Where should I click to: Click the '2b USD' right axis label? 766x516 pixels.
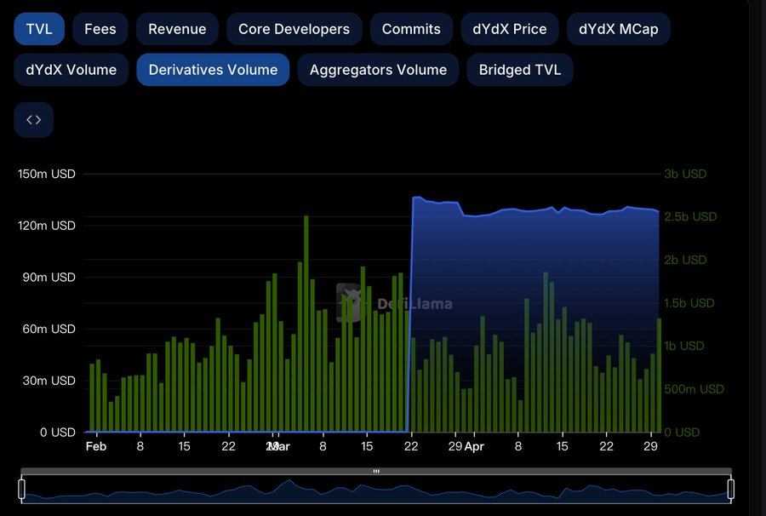[x=685, y=260]
